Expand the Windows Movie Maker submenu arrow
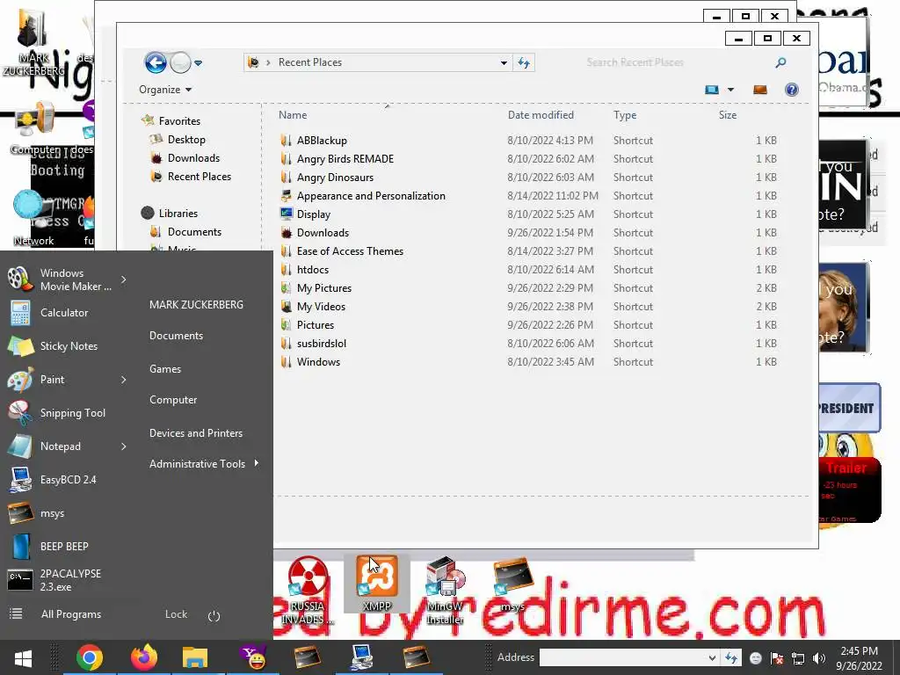This screenshot has height=675, width=900. pos(123,279)
